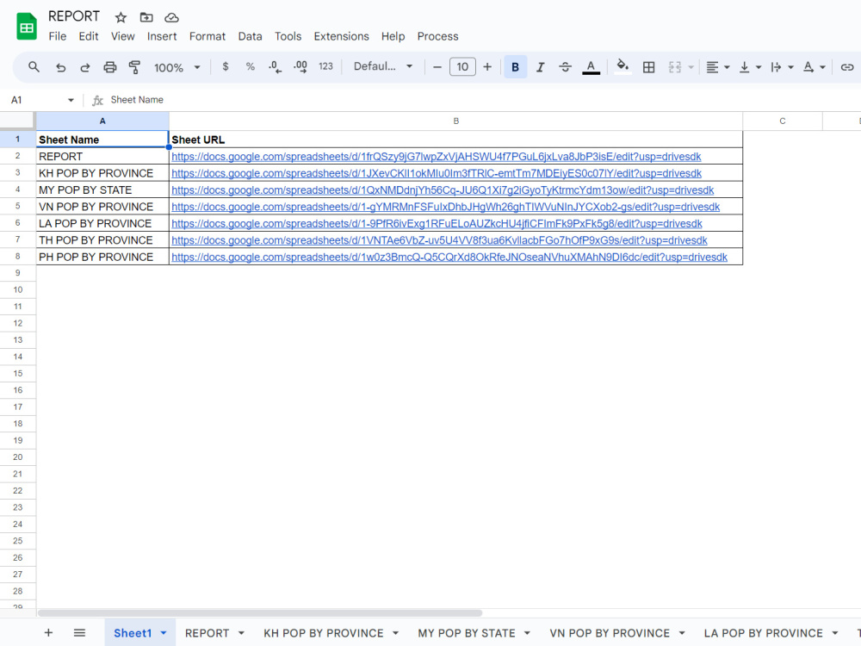Open the Process custom menu
The width and height of the screenshot is (861, 646).
tap(437, 36)
